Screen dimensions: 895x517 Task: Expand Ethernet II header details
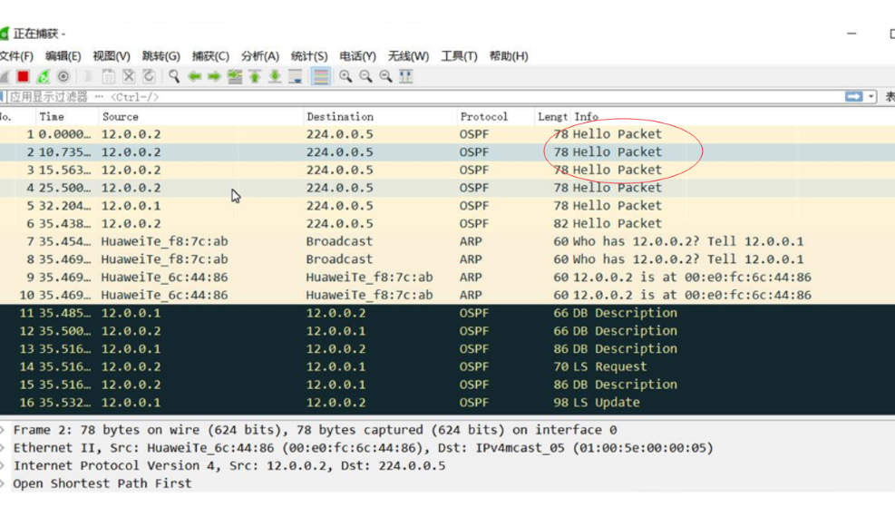pos(4,448)
